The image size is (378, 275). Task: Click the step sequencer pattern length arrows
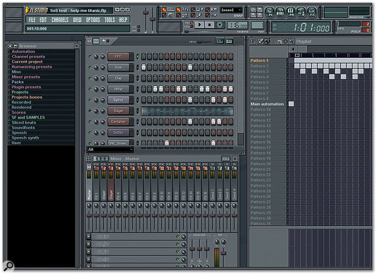pos(89,41)
